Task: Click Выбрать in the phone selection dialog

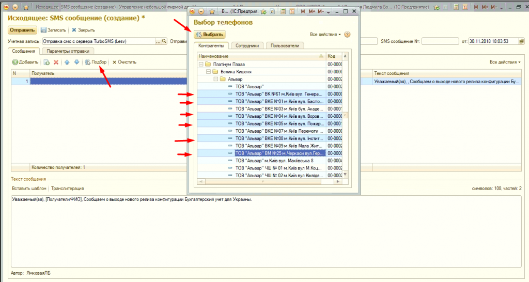Action: (x=210, y=35)
